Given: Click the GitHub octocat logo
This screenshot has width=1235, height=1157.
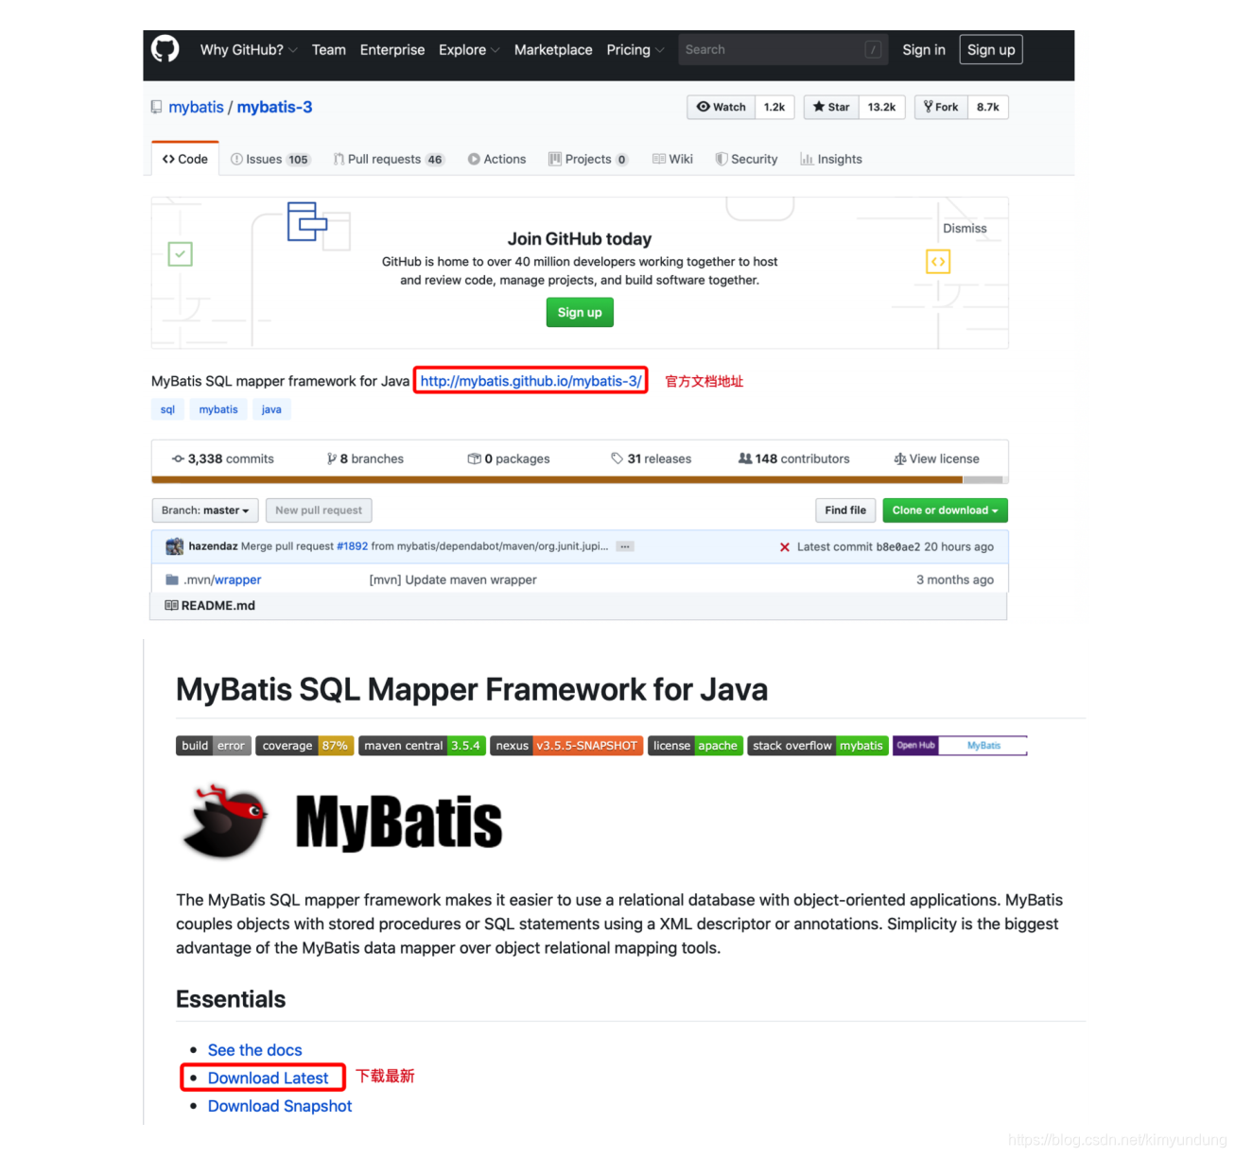Looking at the screenshot, I should pos(165,49).
